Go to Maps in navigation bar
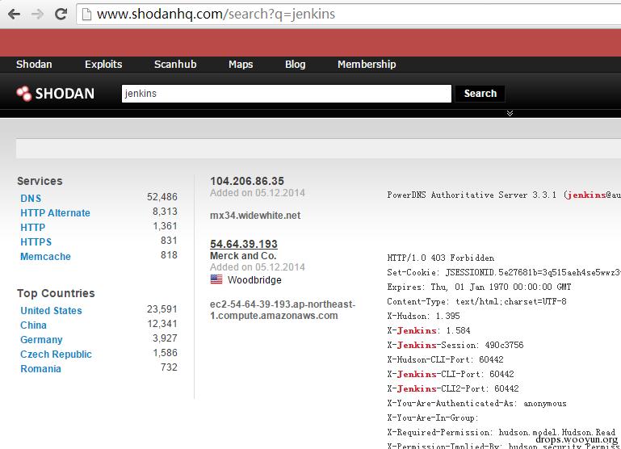The width and height of the screenshot is (621, 449). 241,64
